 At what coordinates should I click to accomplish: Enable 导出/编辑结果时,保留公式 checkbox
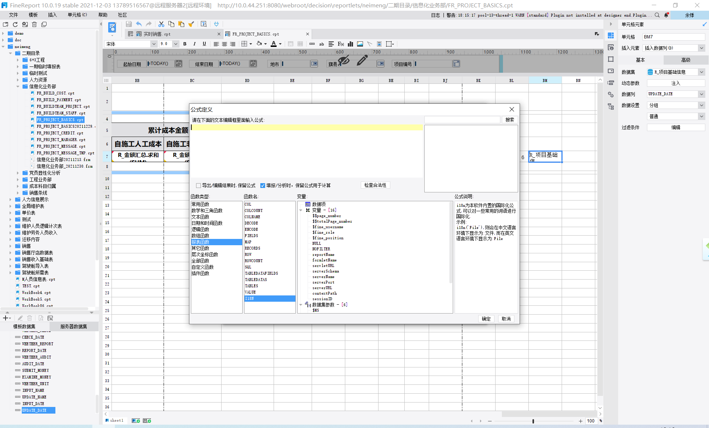coord(199,185)
